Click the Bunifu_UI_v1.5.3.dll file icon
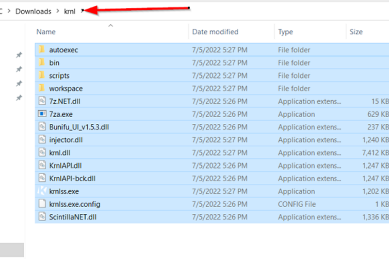The width and height of the screenshot is (389, 259). click(x=42, y=127)
